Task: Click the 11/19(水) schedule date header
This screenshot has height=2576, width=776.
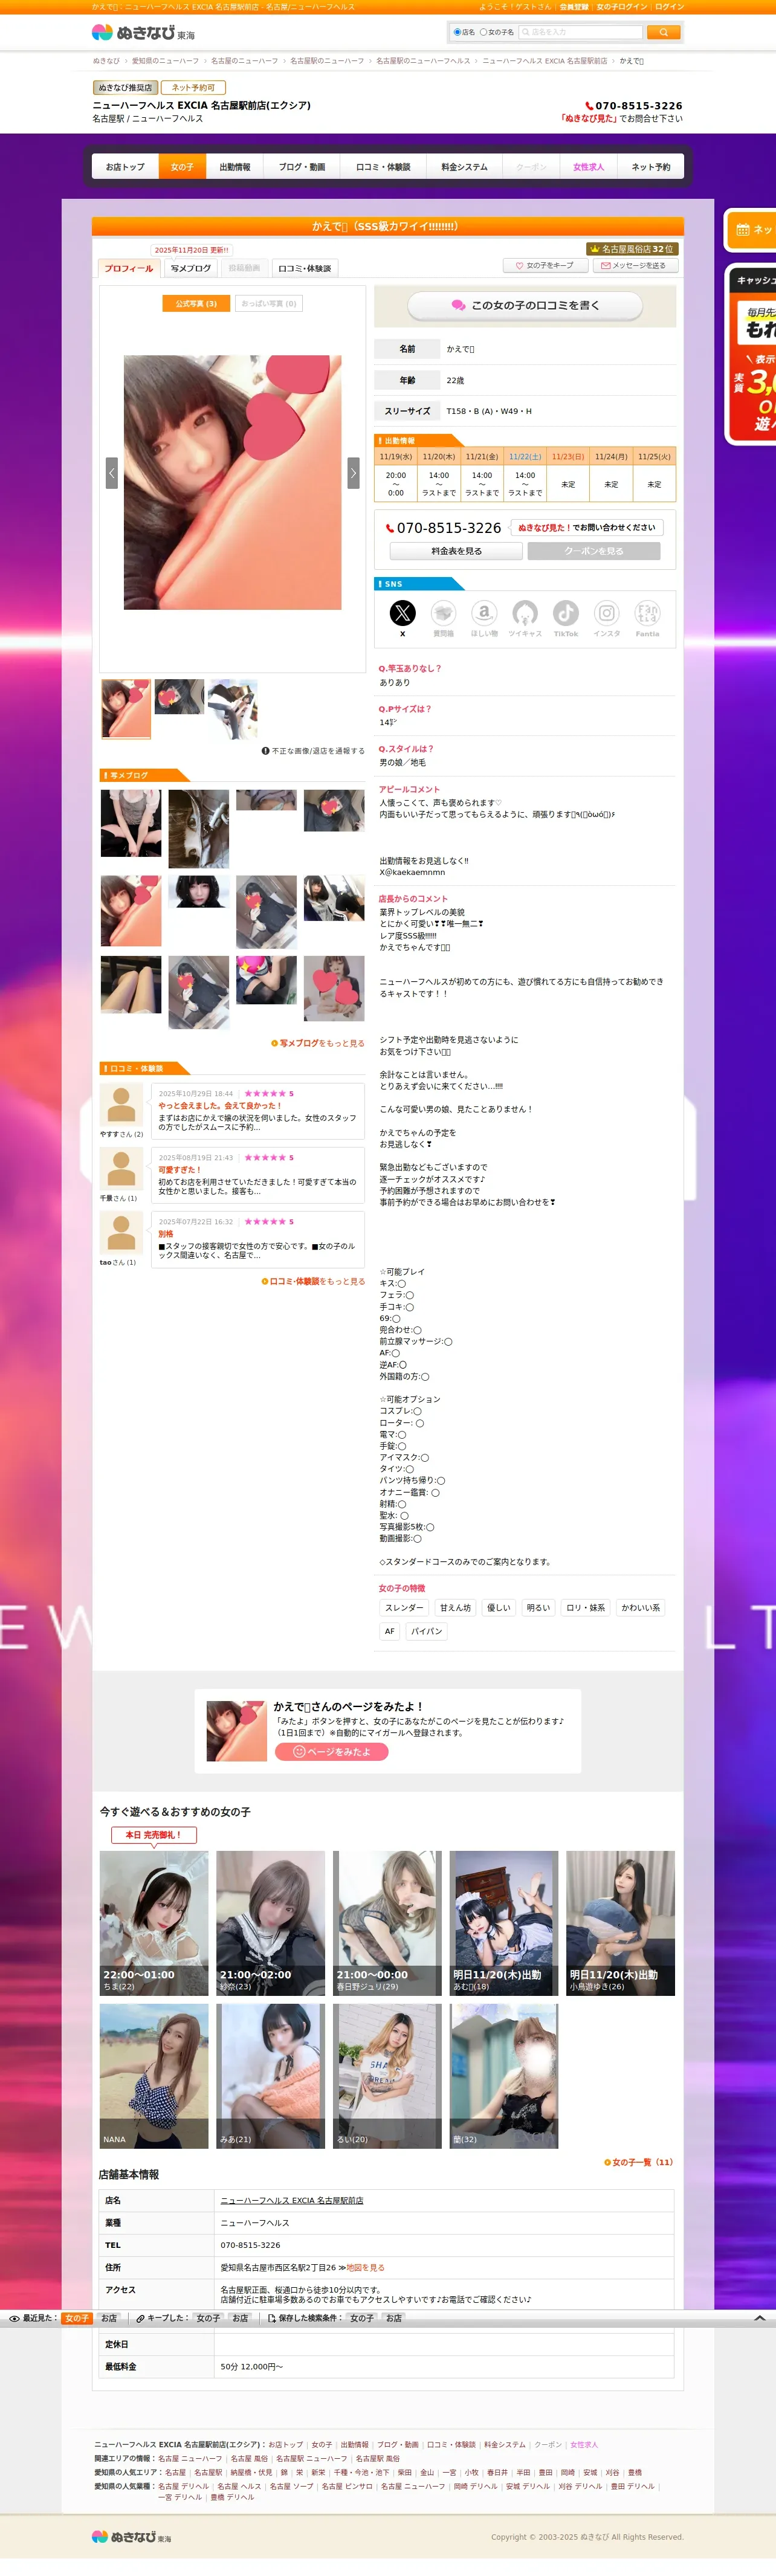Action: tap(396, 456)
